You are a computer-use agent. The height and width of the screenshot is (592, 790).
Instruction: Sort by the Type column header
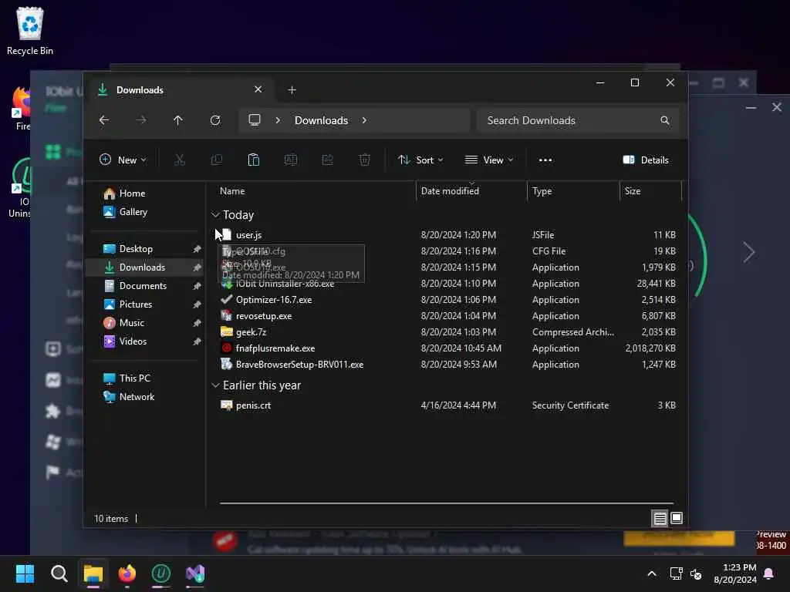(573, 191)
